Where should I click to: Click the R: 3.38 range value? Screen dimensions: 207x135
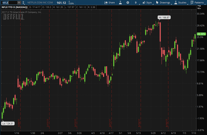click(91, 7)
